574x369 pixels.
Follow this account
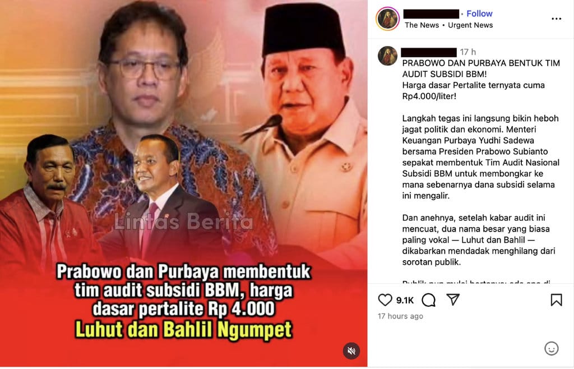pyautogui.click(x=479, y=13)
